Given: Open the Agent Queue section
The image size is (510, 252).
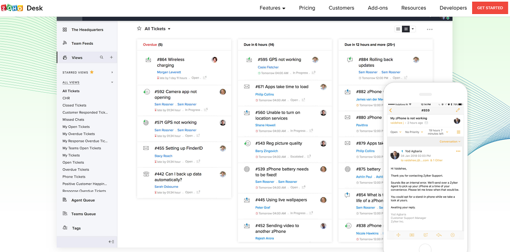Looking at the screenshot, I should [83, 200].
